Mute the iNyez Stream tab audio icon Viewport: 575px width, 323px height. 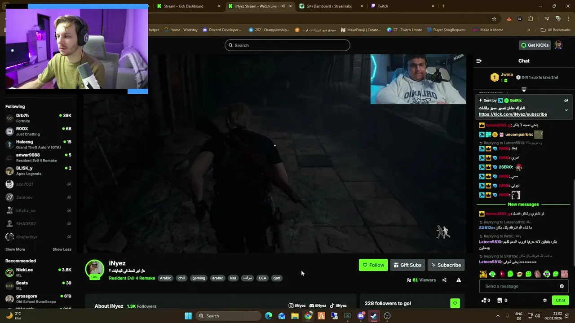pyautogui.click(x=283, y=6)
